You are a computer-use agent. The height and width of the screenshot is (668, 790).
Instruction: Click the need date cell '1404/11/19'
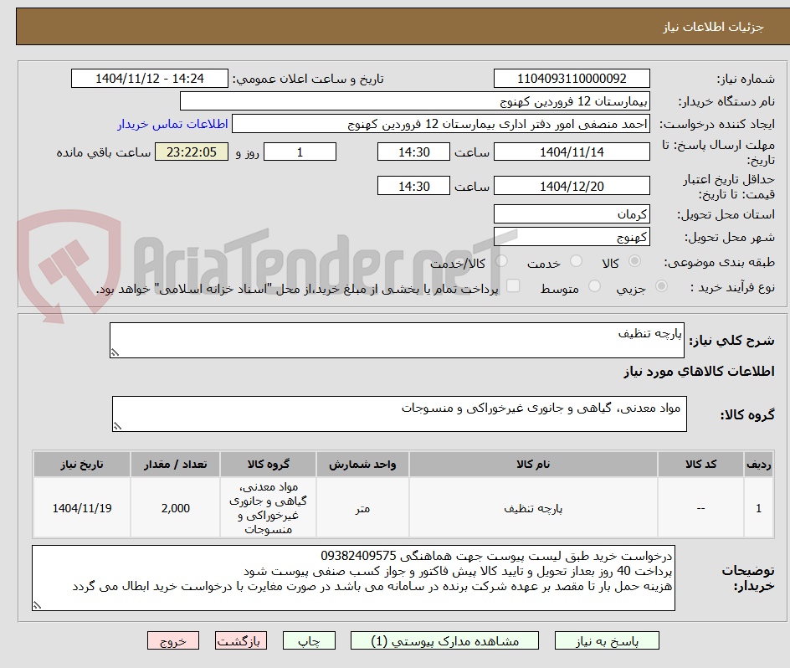(x=82, y=508)
